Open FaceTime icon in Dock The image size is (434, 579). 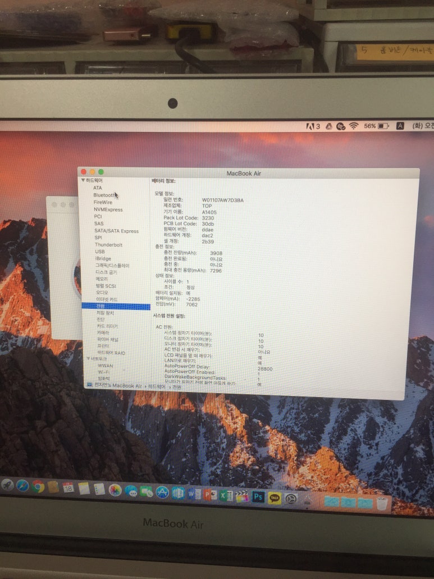point(146,491)
